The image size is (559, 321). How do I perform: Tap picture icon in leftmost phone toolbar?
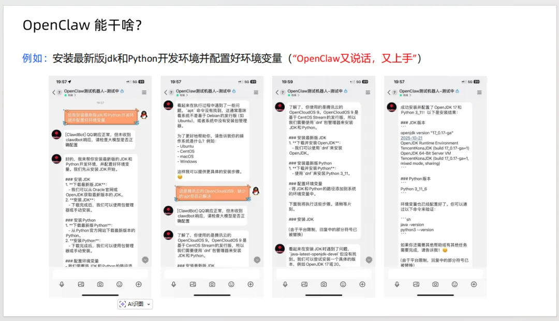pyautogui.click(x=81, y=284)
